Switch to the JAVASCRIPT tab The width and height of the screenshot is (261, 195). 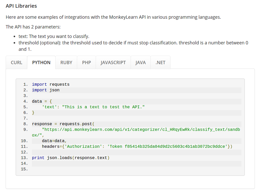[x=113, y=63]
